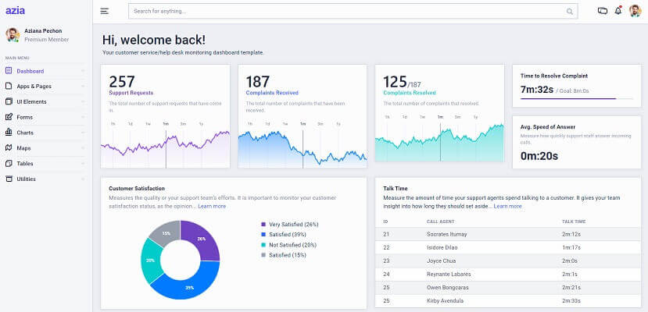Image resolution: width=648 pixels, height=312 pixels.
Task: Click the Tables icon in sidebar
Action: pos(9,164)
